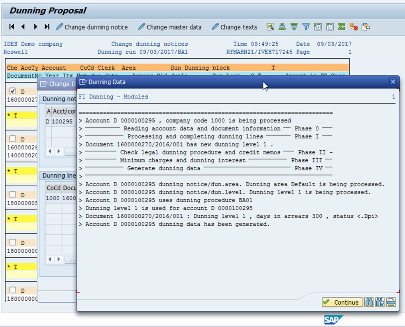Click Find next binoculars-plus icon

tap(380, 302)
